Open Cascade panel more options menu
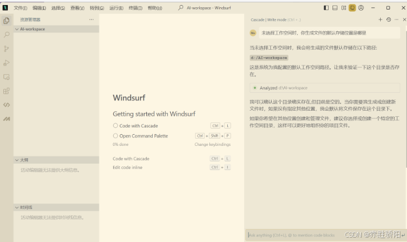The width and height of the screenshot is (407, 242). click(396, 20)
